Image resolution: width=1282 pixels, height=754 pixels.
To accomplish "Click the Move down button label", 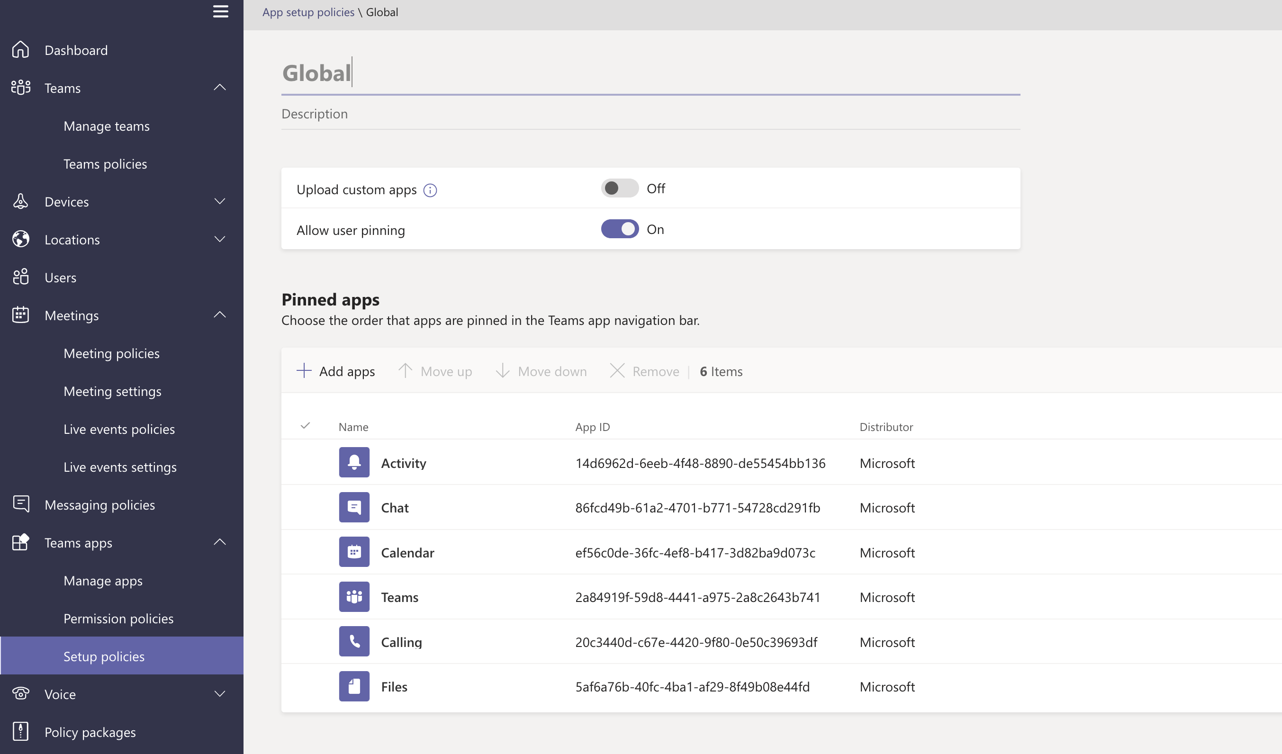I will coord(552,372).
